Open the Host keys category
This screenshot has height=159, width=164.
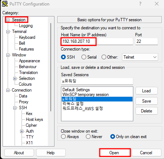(x=34, y=119)
